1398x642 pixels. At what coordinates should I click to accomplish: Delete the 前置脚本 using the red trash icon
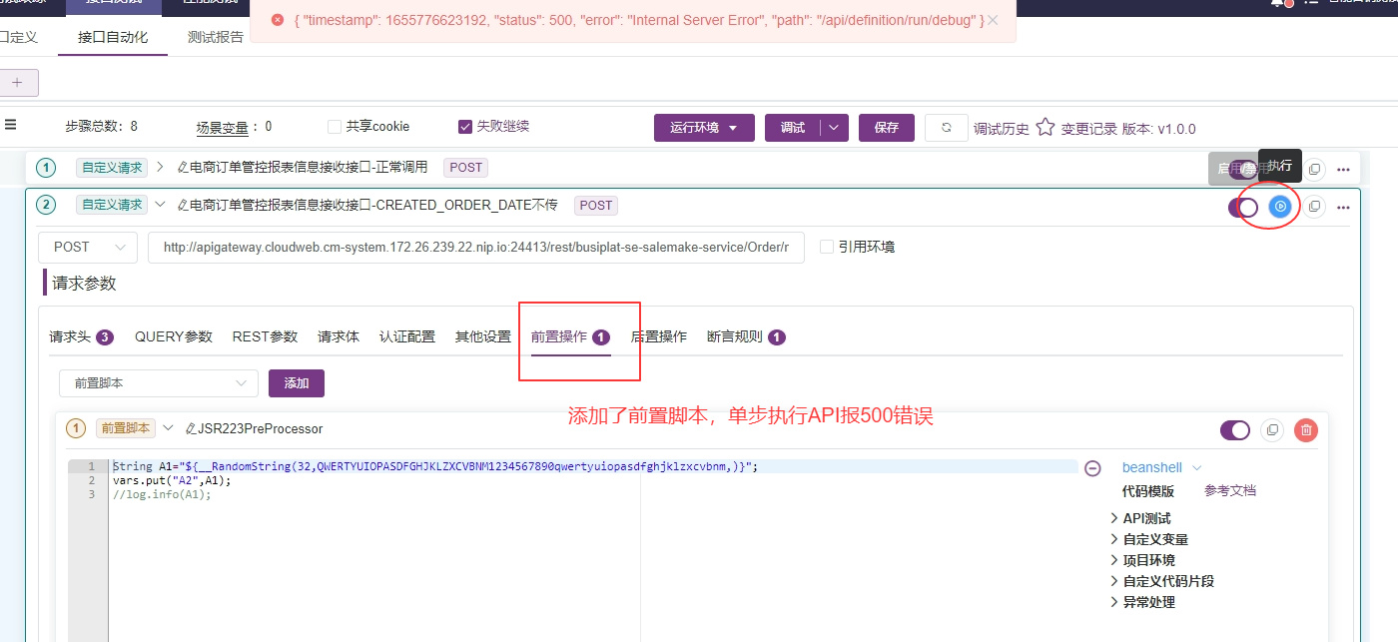coord(1306,430)
